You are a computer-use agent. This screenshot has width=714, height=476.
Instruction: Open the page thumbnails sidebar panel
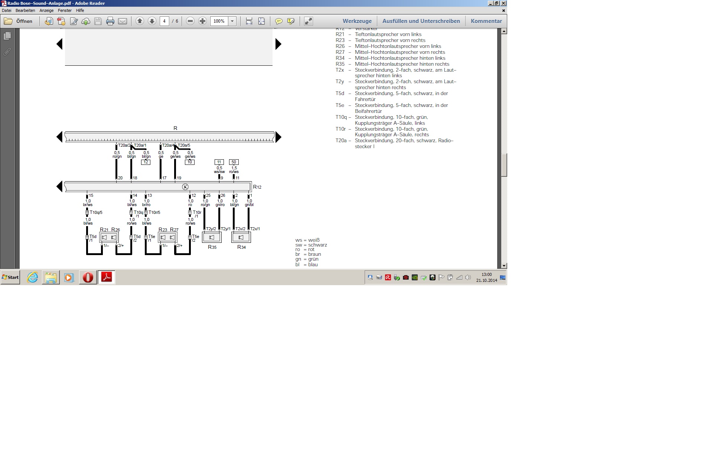[x=7, y=36]
